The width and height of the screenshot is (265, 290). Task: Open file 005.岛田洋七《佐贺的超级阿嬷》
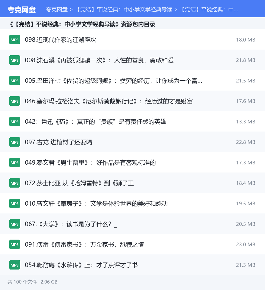114,81
